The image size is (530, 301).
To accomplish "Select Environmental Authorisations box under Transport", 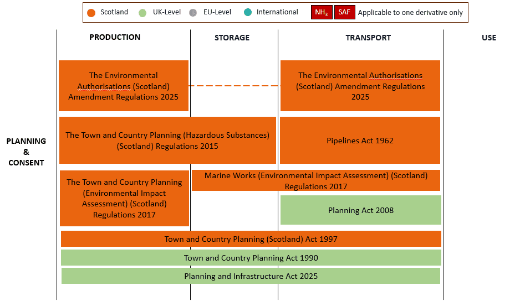I will coord(360,86).
